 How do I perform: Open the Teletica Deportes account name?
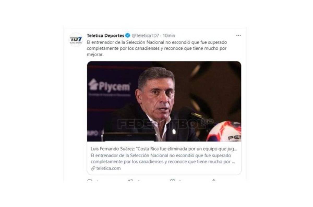(105, 35)
